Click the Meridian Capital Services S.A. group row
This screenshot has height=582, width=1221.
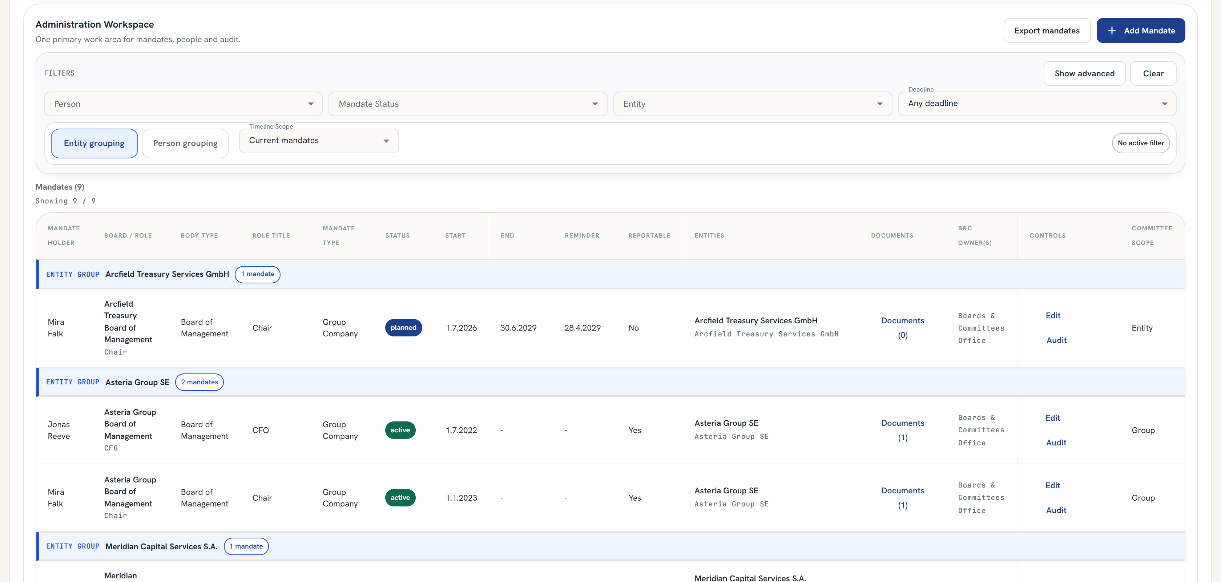(610, 546)
